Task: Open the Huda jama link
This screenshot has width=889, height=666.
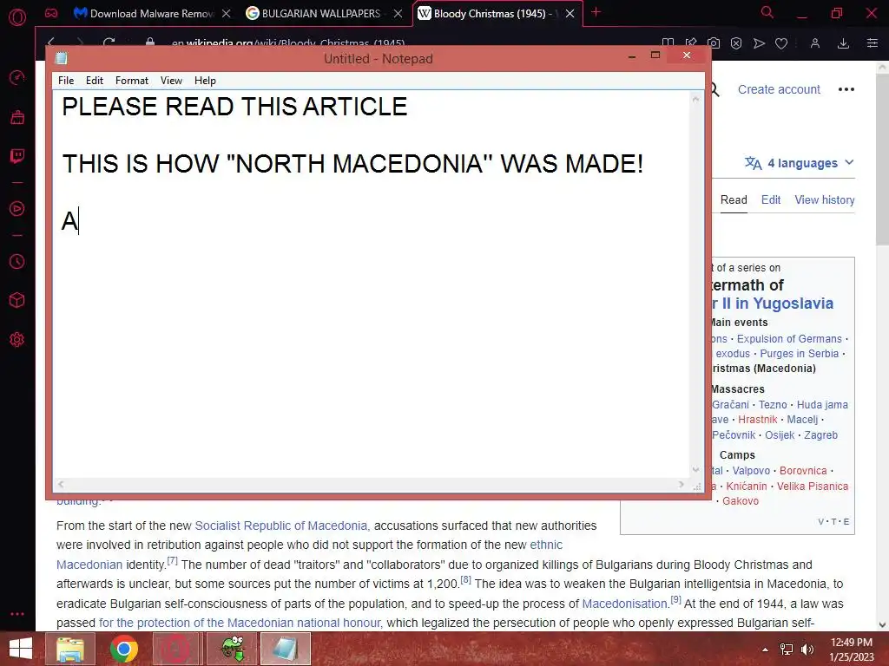Action: [822, 405]
